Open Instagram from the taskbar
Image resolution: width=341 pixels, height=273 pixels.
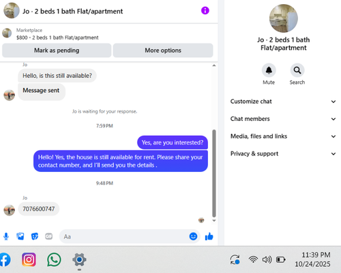[29, 259]
